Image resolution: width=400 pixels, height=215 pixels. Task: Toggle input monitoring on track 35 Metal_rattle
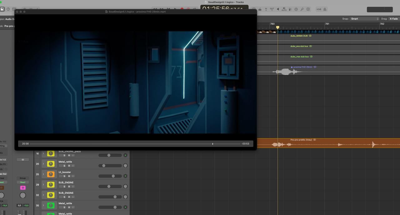click(x=73, y=207)
